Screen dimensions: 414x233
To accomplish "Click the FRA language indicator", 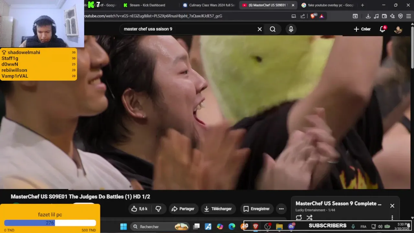I will (363, 227).
